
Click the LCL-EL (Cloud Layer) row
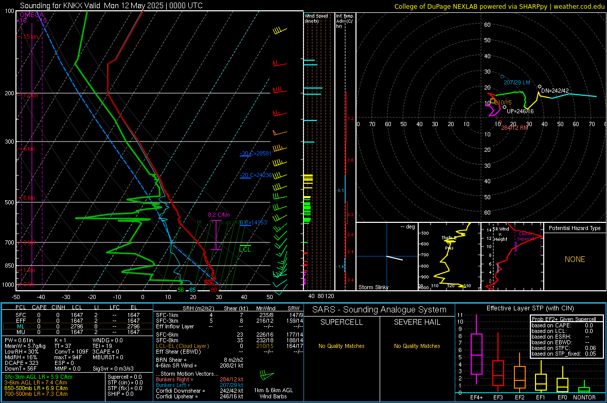coord(229,346)
